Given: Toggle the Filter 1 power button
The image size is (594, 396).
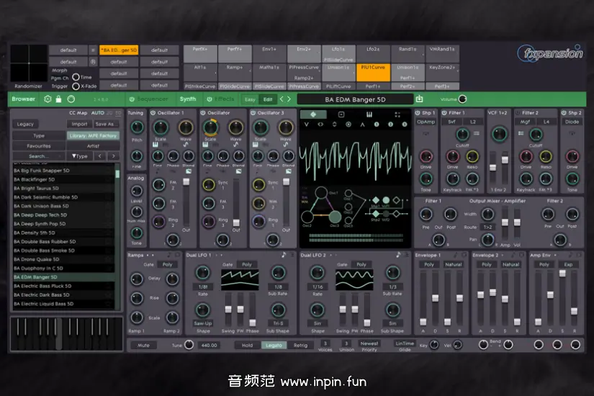Looking at the screenshot, I should [x=444, y=113].
